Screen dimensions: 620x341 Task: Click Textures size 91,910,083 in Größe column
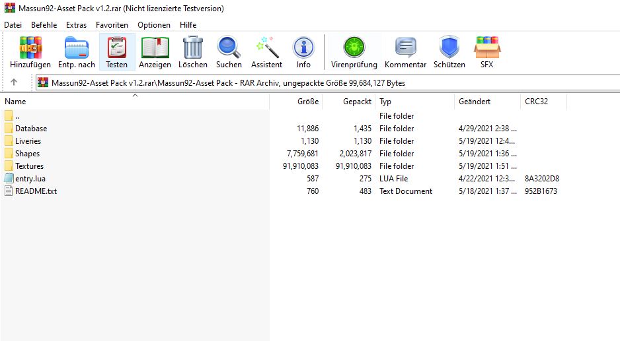point(301,166)
